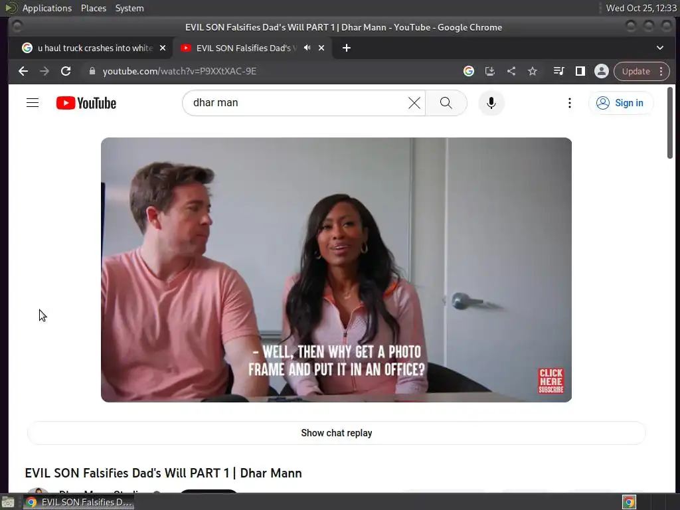Open the Chrome three-dot menu beside Update
The width and height of the screenshot is (680, 510).
(661, 71)
